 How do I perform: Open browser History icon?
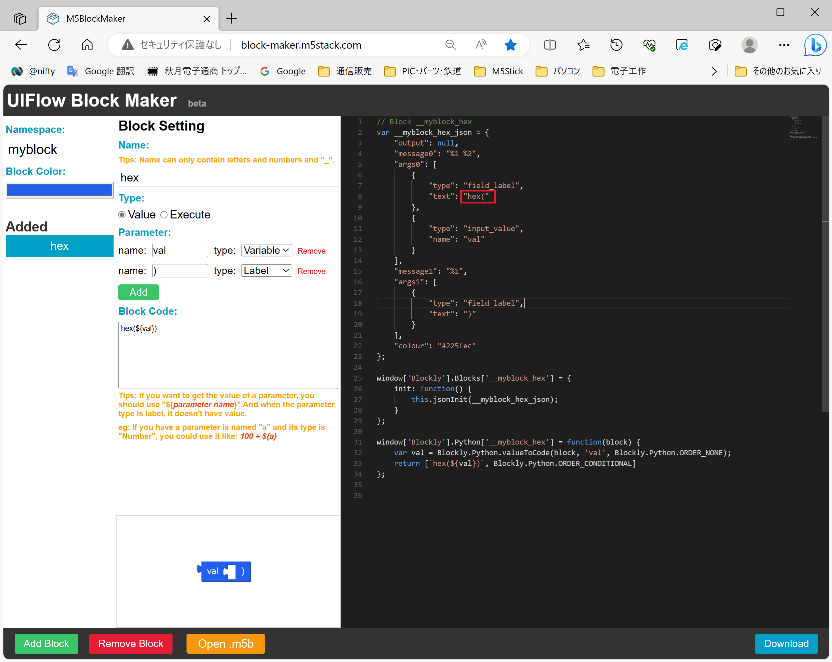pyautogui.click(x=616, y=45)
